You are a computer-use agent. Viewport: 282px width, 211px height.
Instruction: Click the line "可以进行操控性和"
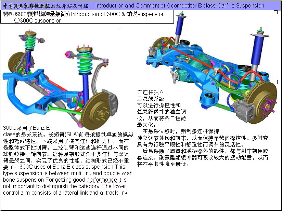[159, 105]
